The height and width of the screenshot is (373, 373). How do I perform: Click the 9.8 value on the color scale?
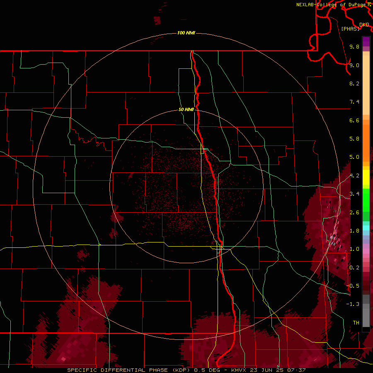[354, 46]
